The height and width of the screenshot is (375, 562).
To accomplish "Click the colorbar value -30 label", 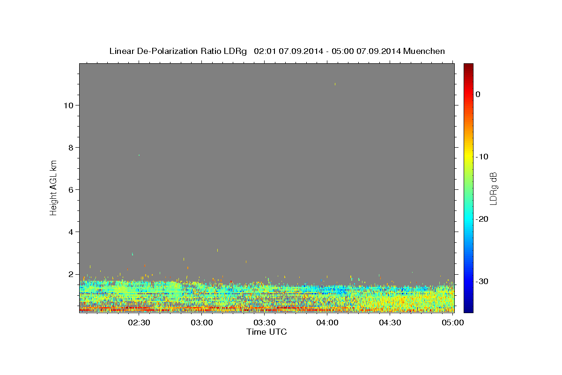I will click(x=482, y=281).
